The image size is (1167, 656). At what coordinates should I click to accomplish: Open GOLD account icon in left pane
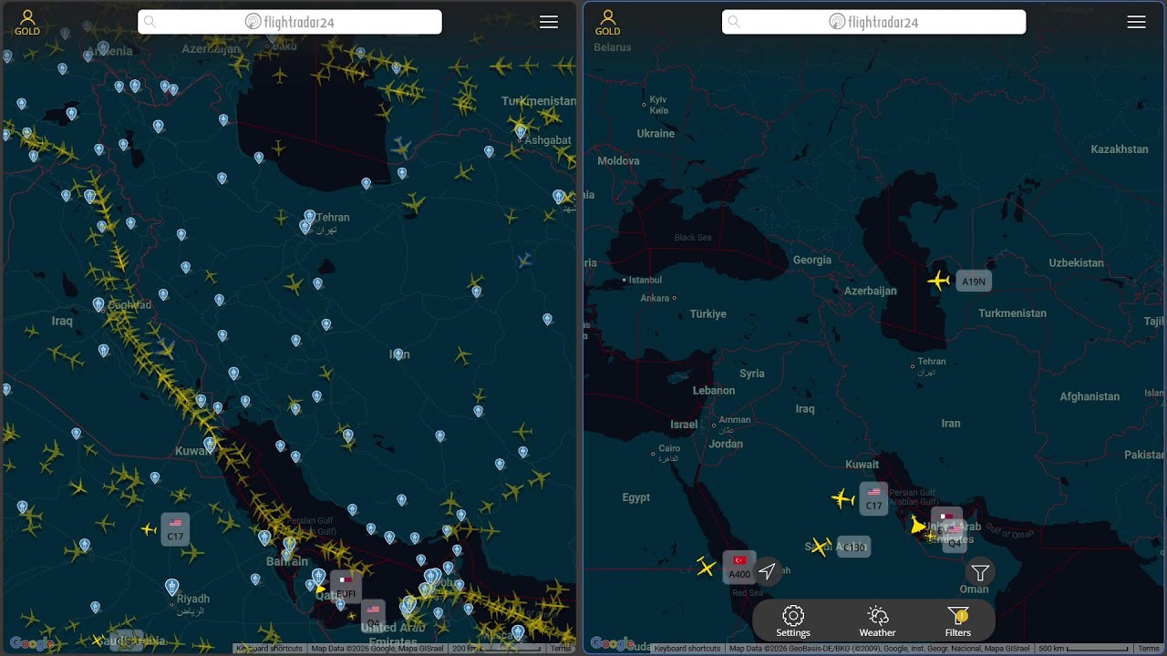(27, 23)
